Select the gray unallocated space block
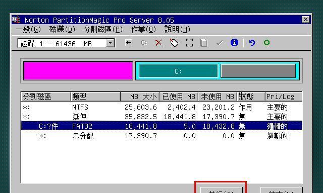Viewport: 323px width, 193px height. click(258, 71)
